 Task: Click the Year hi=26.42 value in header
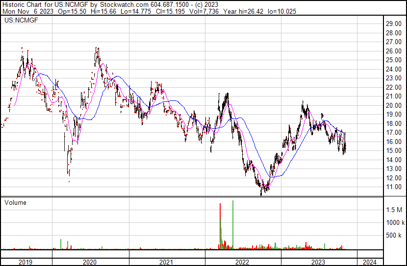pyautogui.click(x=247, y=11)
